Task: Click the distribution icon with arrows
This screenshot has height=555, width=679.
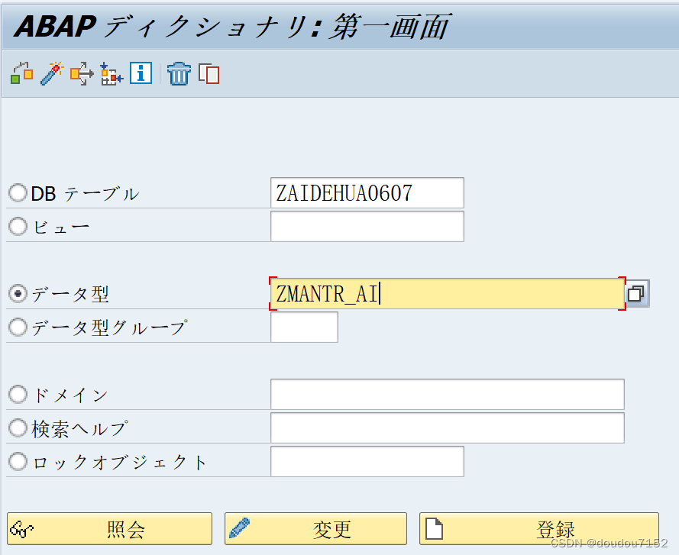Action: (x=81, y=74)
